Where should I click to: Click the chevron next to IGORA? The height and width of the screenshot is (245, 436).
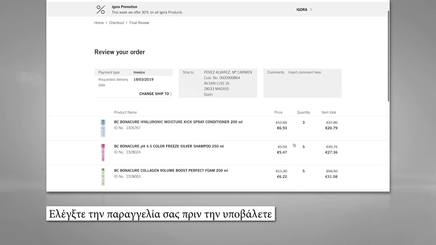coord(311,10)
